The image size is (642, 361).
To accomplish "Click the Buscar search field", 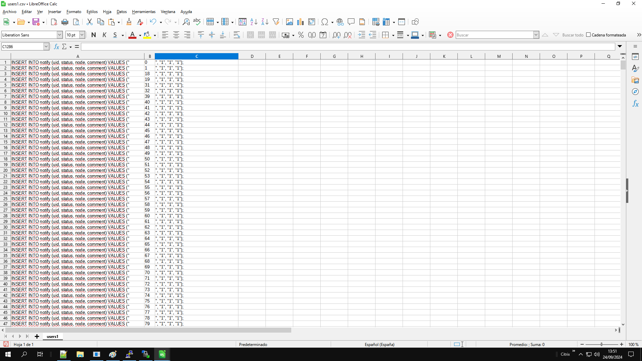I will click(x=495, y=35).
